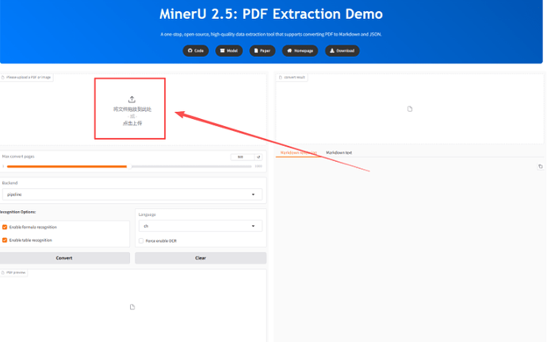The height and width of the screenshot is (342, 547).
Task: Click the Download button in header
Action: coord(342,51)
